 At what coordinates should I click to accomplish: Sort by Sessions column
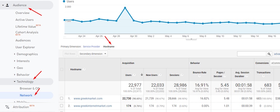pyautogui.click(x=174, y=75)
